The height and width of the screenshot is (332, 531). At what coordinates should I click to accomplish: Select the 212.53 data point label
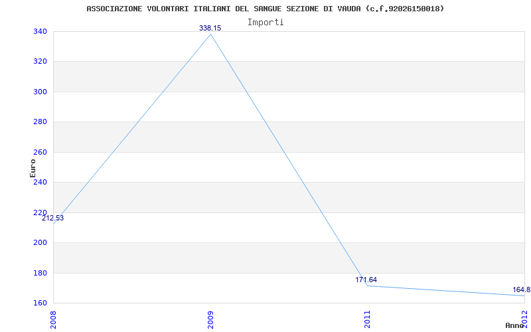click(52, 218)
